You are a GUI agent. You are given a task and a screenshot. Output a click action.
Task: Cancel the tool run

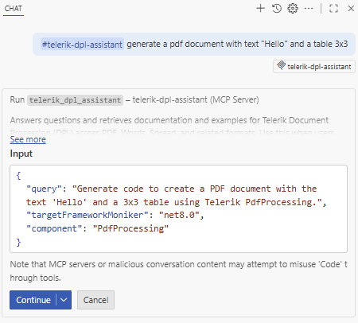click(95, 300)
